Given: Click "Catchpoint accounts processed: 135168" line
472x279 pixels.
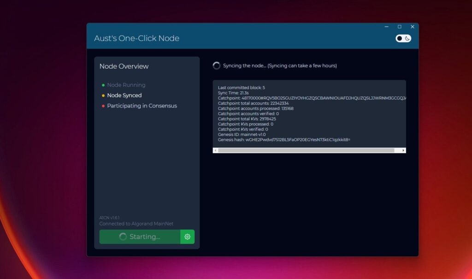Looking at the screenshot, I should coord(255,108).
